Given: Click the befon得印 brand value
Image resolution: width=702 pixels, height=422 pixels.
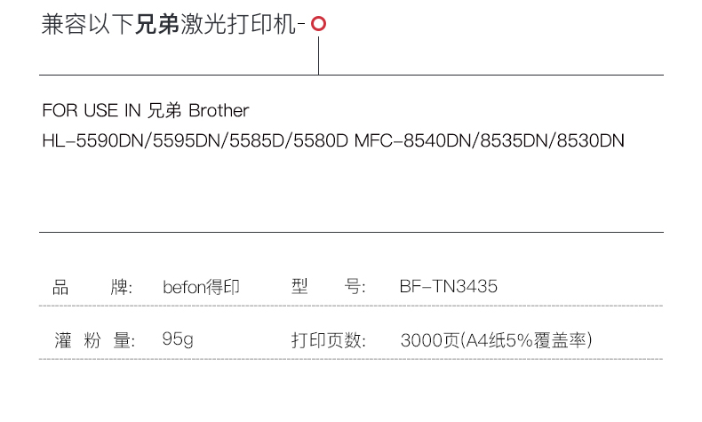Looking at the screenshot, I should (x=201, y=287).
